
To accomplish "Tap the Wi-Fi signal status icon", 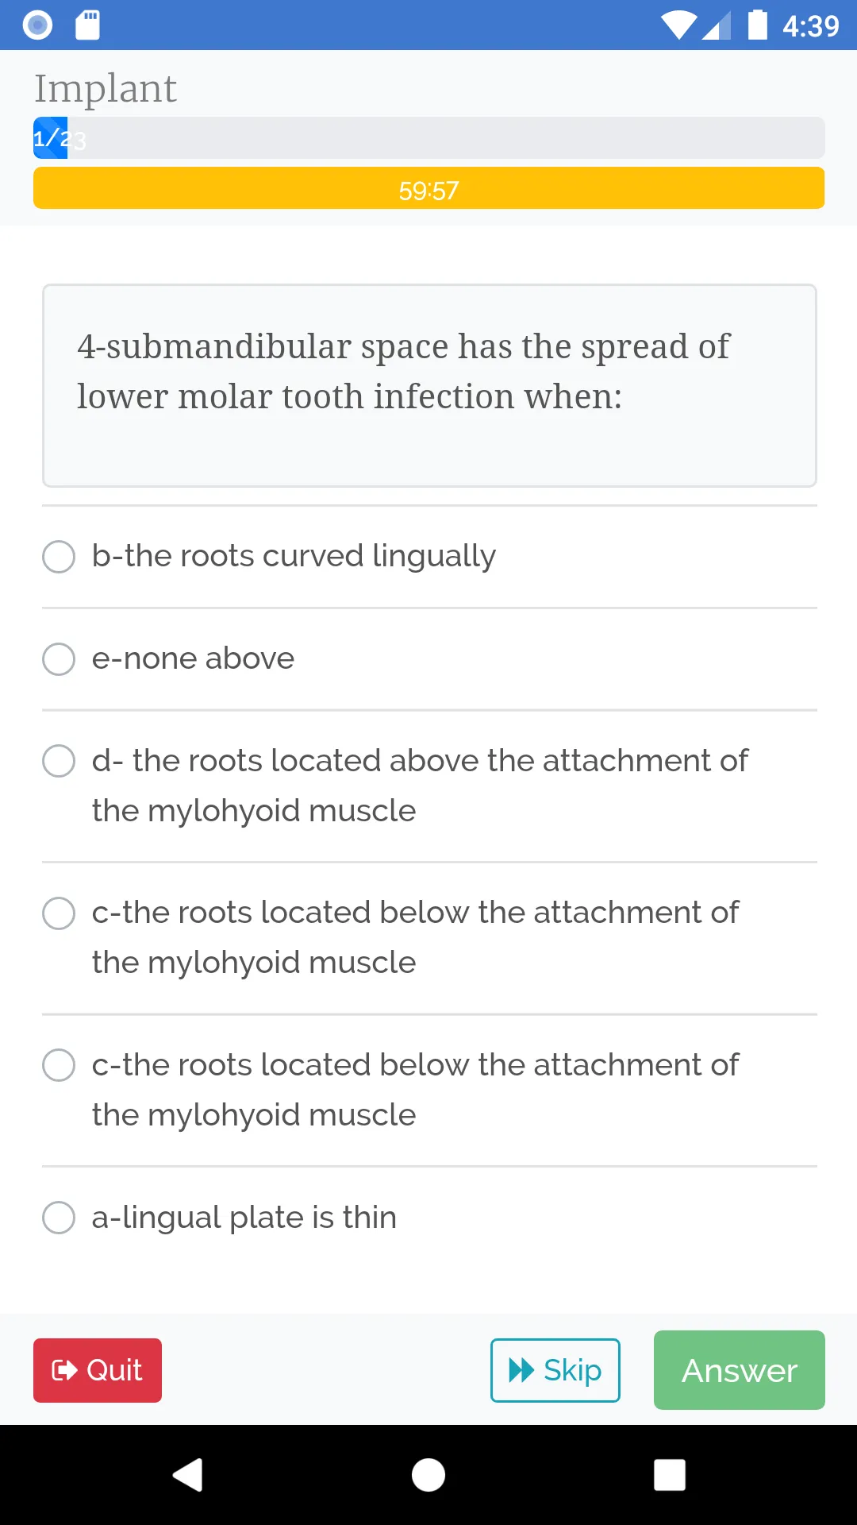I will click(x=679, y=25).
